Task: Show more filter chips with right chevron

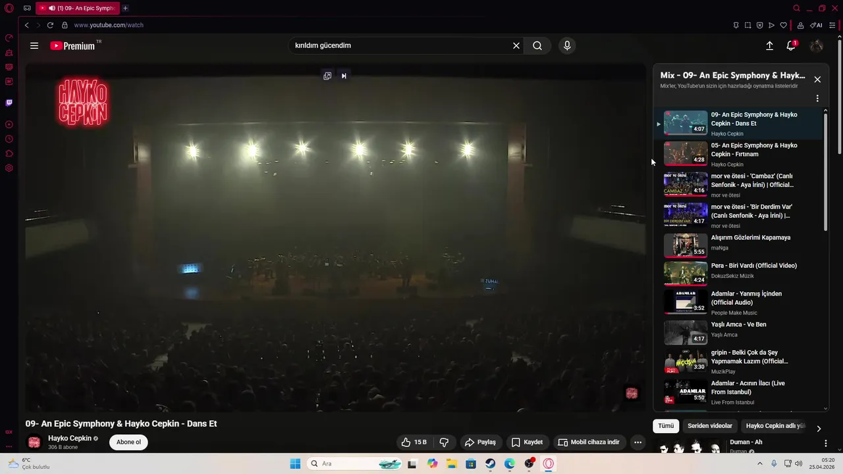Action: point(819,429)
